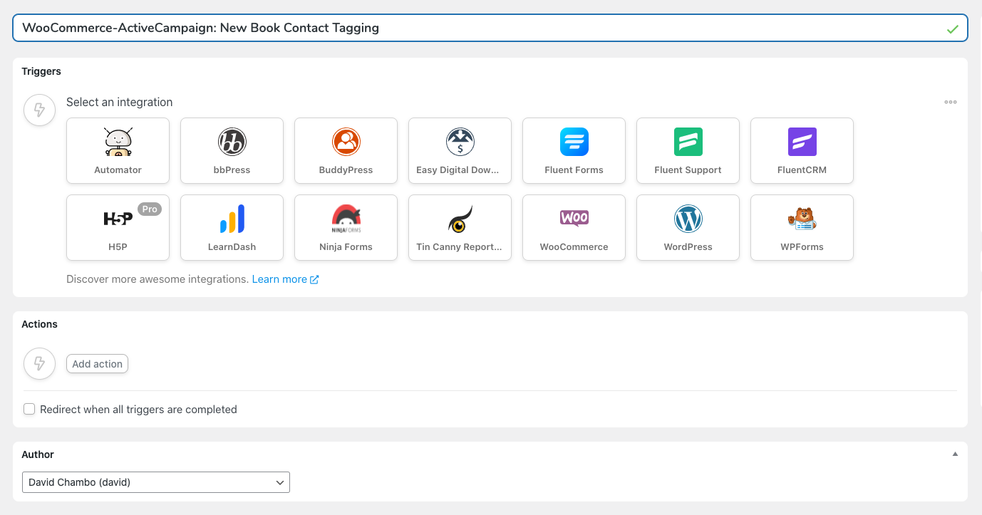Enable Redirect when all triggers are completed
The image size is (982, 515).
tap(29, 409)
